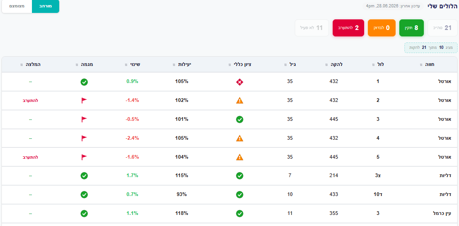Image resolution: width=459 pixels, height=226 pixels.
Task: Switch to מורחב expanded view
Action: tap(45, 6)
